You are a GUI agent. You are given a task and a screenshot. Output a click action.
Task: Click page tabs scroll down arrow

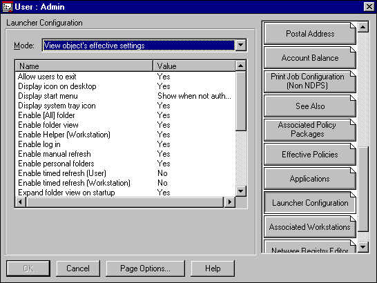[363, 247]
